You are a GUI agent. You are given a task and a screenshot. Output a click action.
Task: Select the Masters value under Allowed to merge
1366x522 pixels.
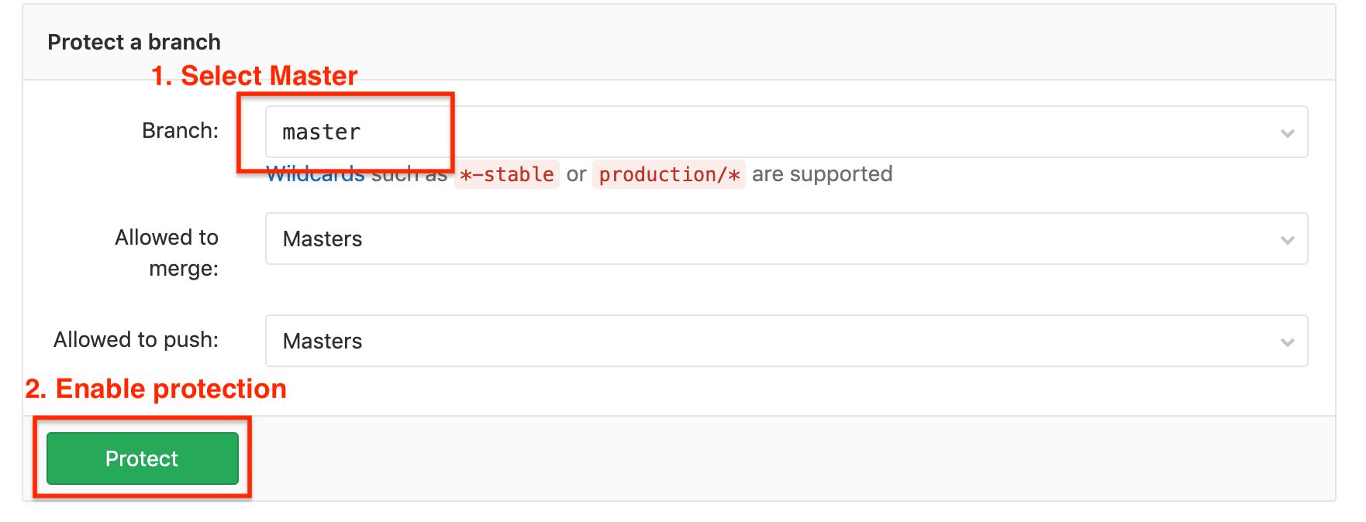pyautogui.click(x=323, y=239)
